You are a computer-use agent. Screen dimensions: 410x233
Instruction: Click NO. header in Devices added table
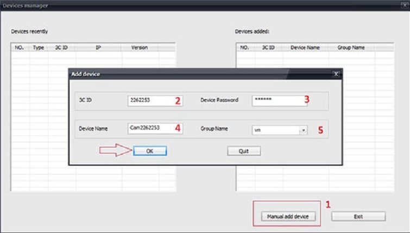[x=244, y=48]
